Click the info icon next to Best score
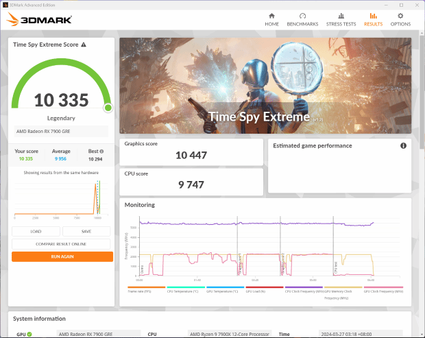 coord(101,152)
